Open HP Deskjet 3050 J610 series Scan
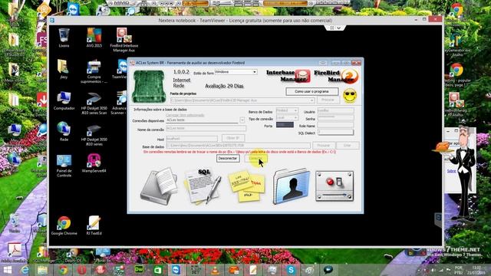 coord(94,103)
